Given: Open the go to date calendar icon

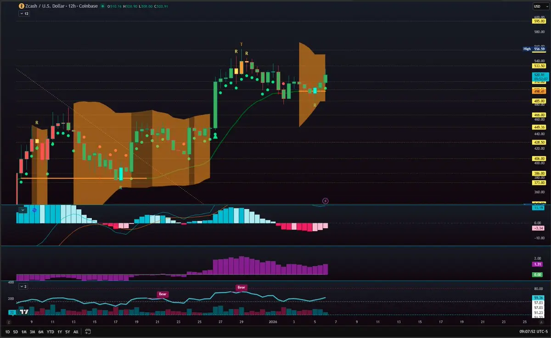Looking at the screenshot, I should (88, 332).
